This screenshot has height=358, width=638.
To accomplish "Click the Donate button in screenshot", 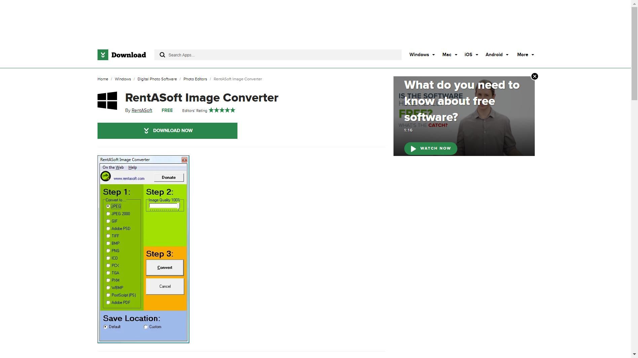I will click(x=169, y=177).
